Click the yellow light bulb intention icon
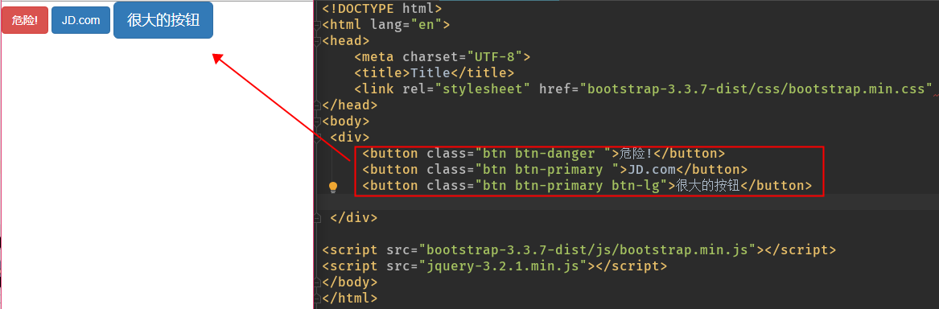 pos(334,187)
